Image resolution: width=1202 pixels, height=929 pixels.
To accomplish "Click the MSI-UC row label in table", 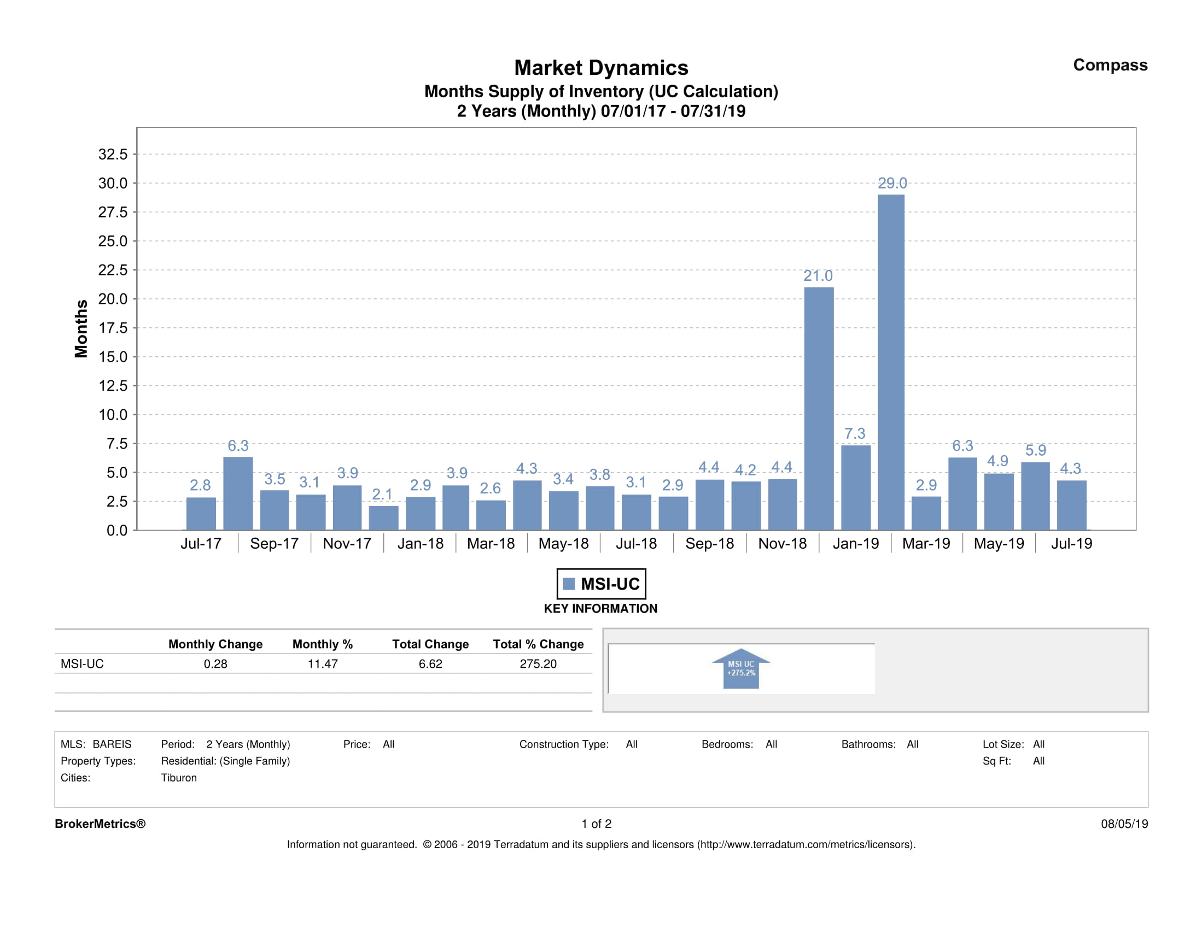I will (82, 664).
